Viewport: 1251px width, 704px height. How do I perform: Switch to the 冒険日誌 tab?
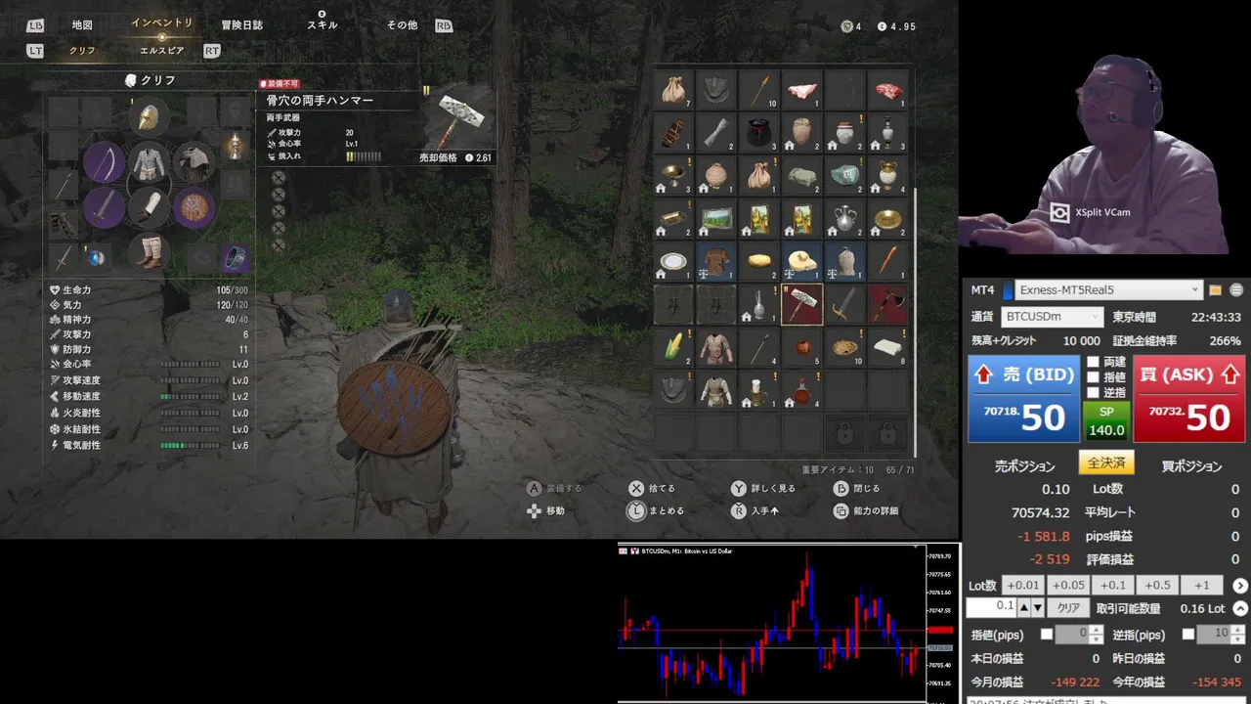(x=241, y=25)
